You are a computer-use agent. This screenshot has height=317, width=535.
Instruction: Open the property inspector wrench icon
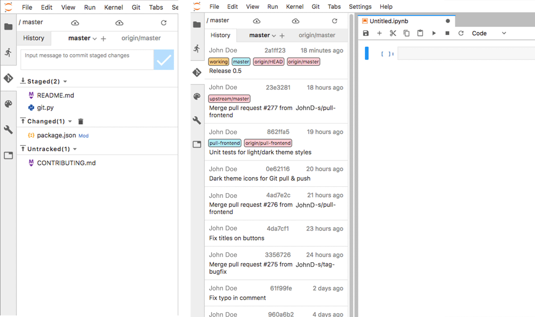8,129
